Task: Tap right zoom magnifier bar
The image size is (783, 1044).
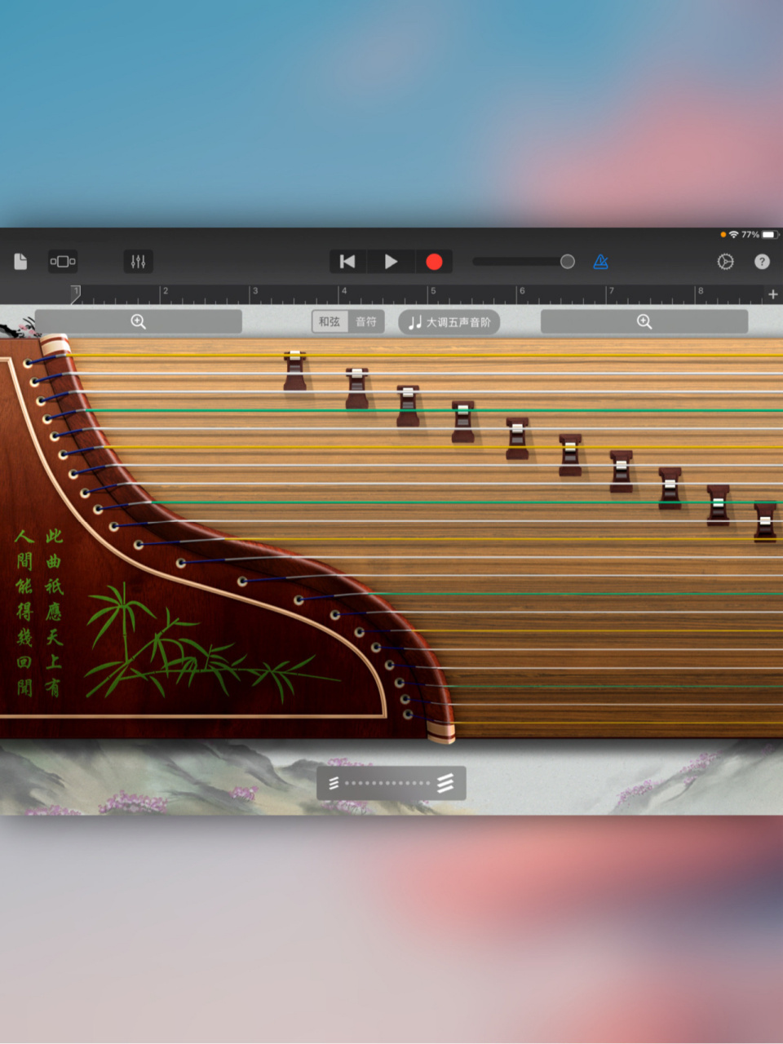Action: 644,321
